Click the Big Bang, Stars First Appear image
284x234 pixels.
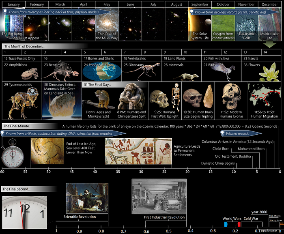(14, 24)
